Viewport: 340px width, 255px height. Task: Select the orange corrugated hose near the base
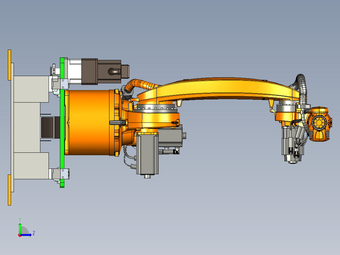point(141,85)
